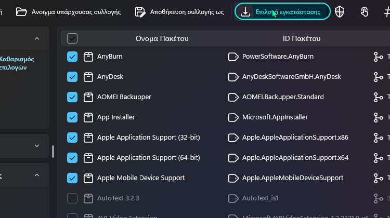The height and width of the screenshot is (218, 390).
Task: Click the Επιλογή εγκατάστασης button
Action: [282, 11]
